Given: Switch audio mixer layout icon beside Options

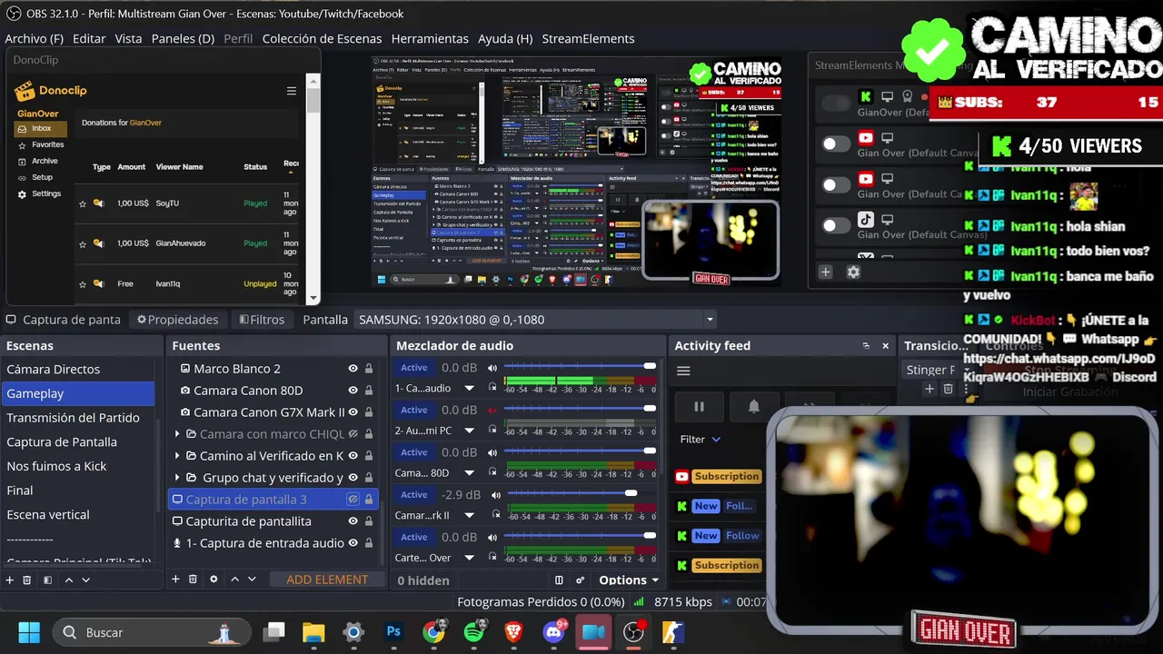Looking at the screenshot, I should tap(559, 580).
